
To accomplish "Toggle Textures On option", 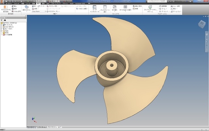I will pos(53,12).
